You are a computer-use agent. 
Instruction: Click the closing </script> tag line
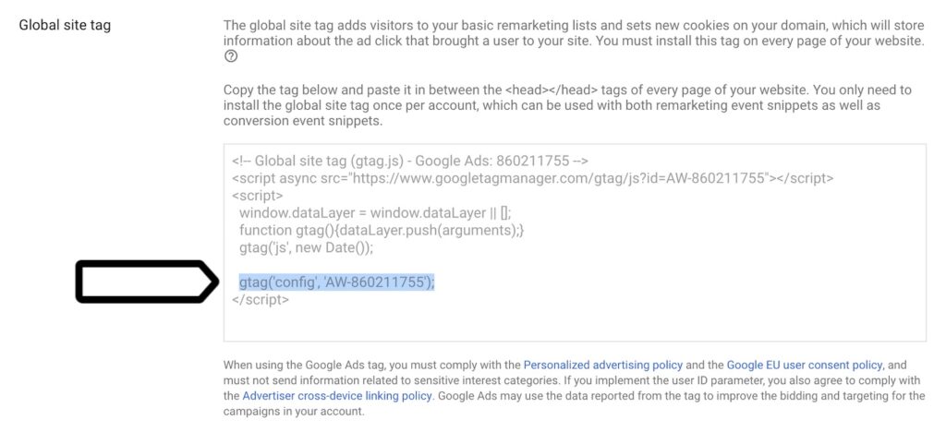(x=261, y=299)
